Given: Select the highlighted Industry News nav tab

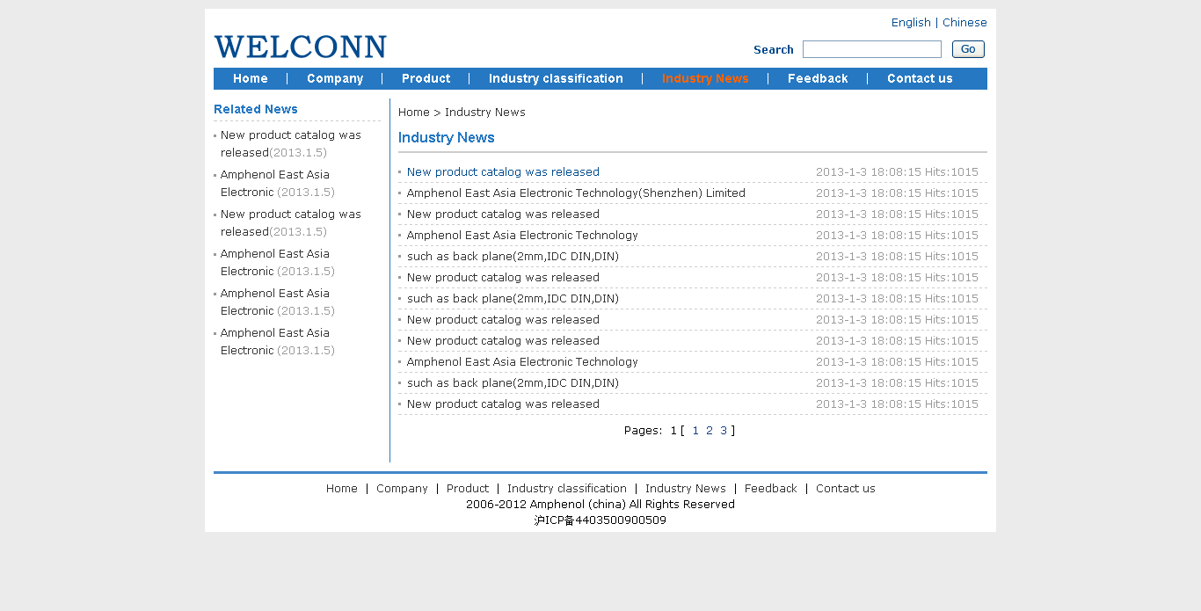Looking at the screenshot, I should pyautogui.click(x=705, y=79).
